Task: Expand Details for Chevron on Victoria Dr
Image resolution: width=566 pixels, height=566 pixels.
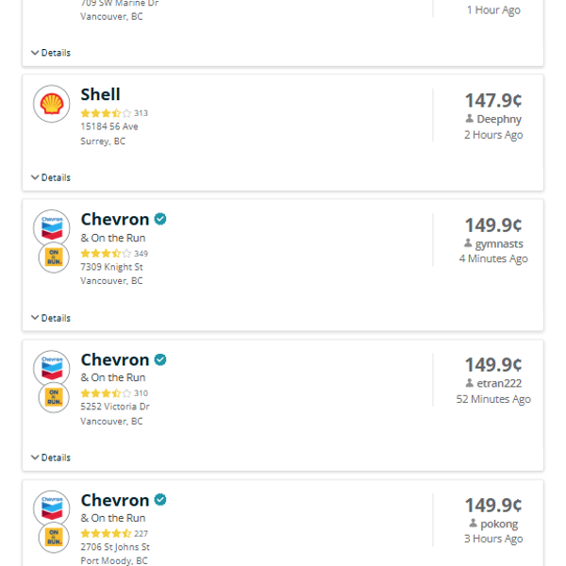Action: pyautogui.click(x=51, y=458)
